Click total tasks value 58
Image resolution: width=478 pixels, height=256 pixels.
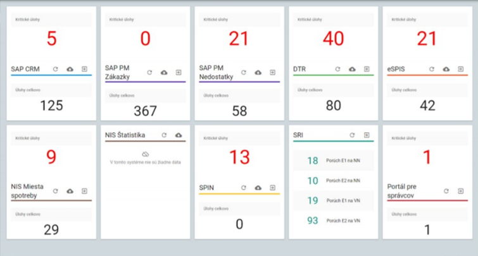click(x=239, y=111)
